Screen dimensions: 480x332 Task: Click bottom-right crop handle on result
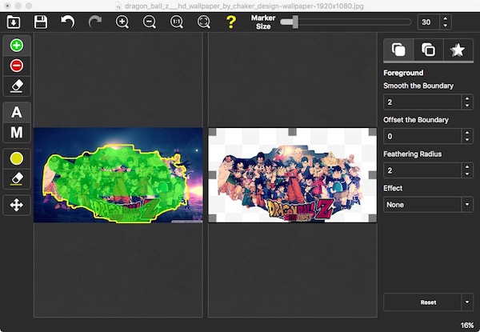[373, 218]
